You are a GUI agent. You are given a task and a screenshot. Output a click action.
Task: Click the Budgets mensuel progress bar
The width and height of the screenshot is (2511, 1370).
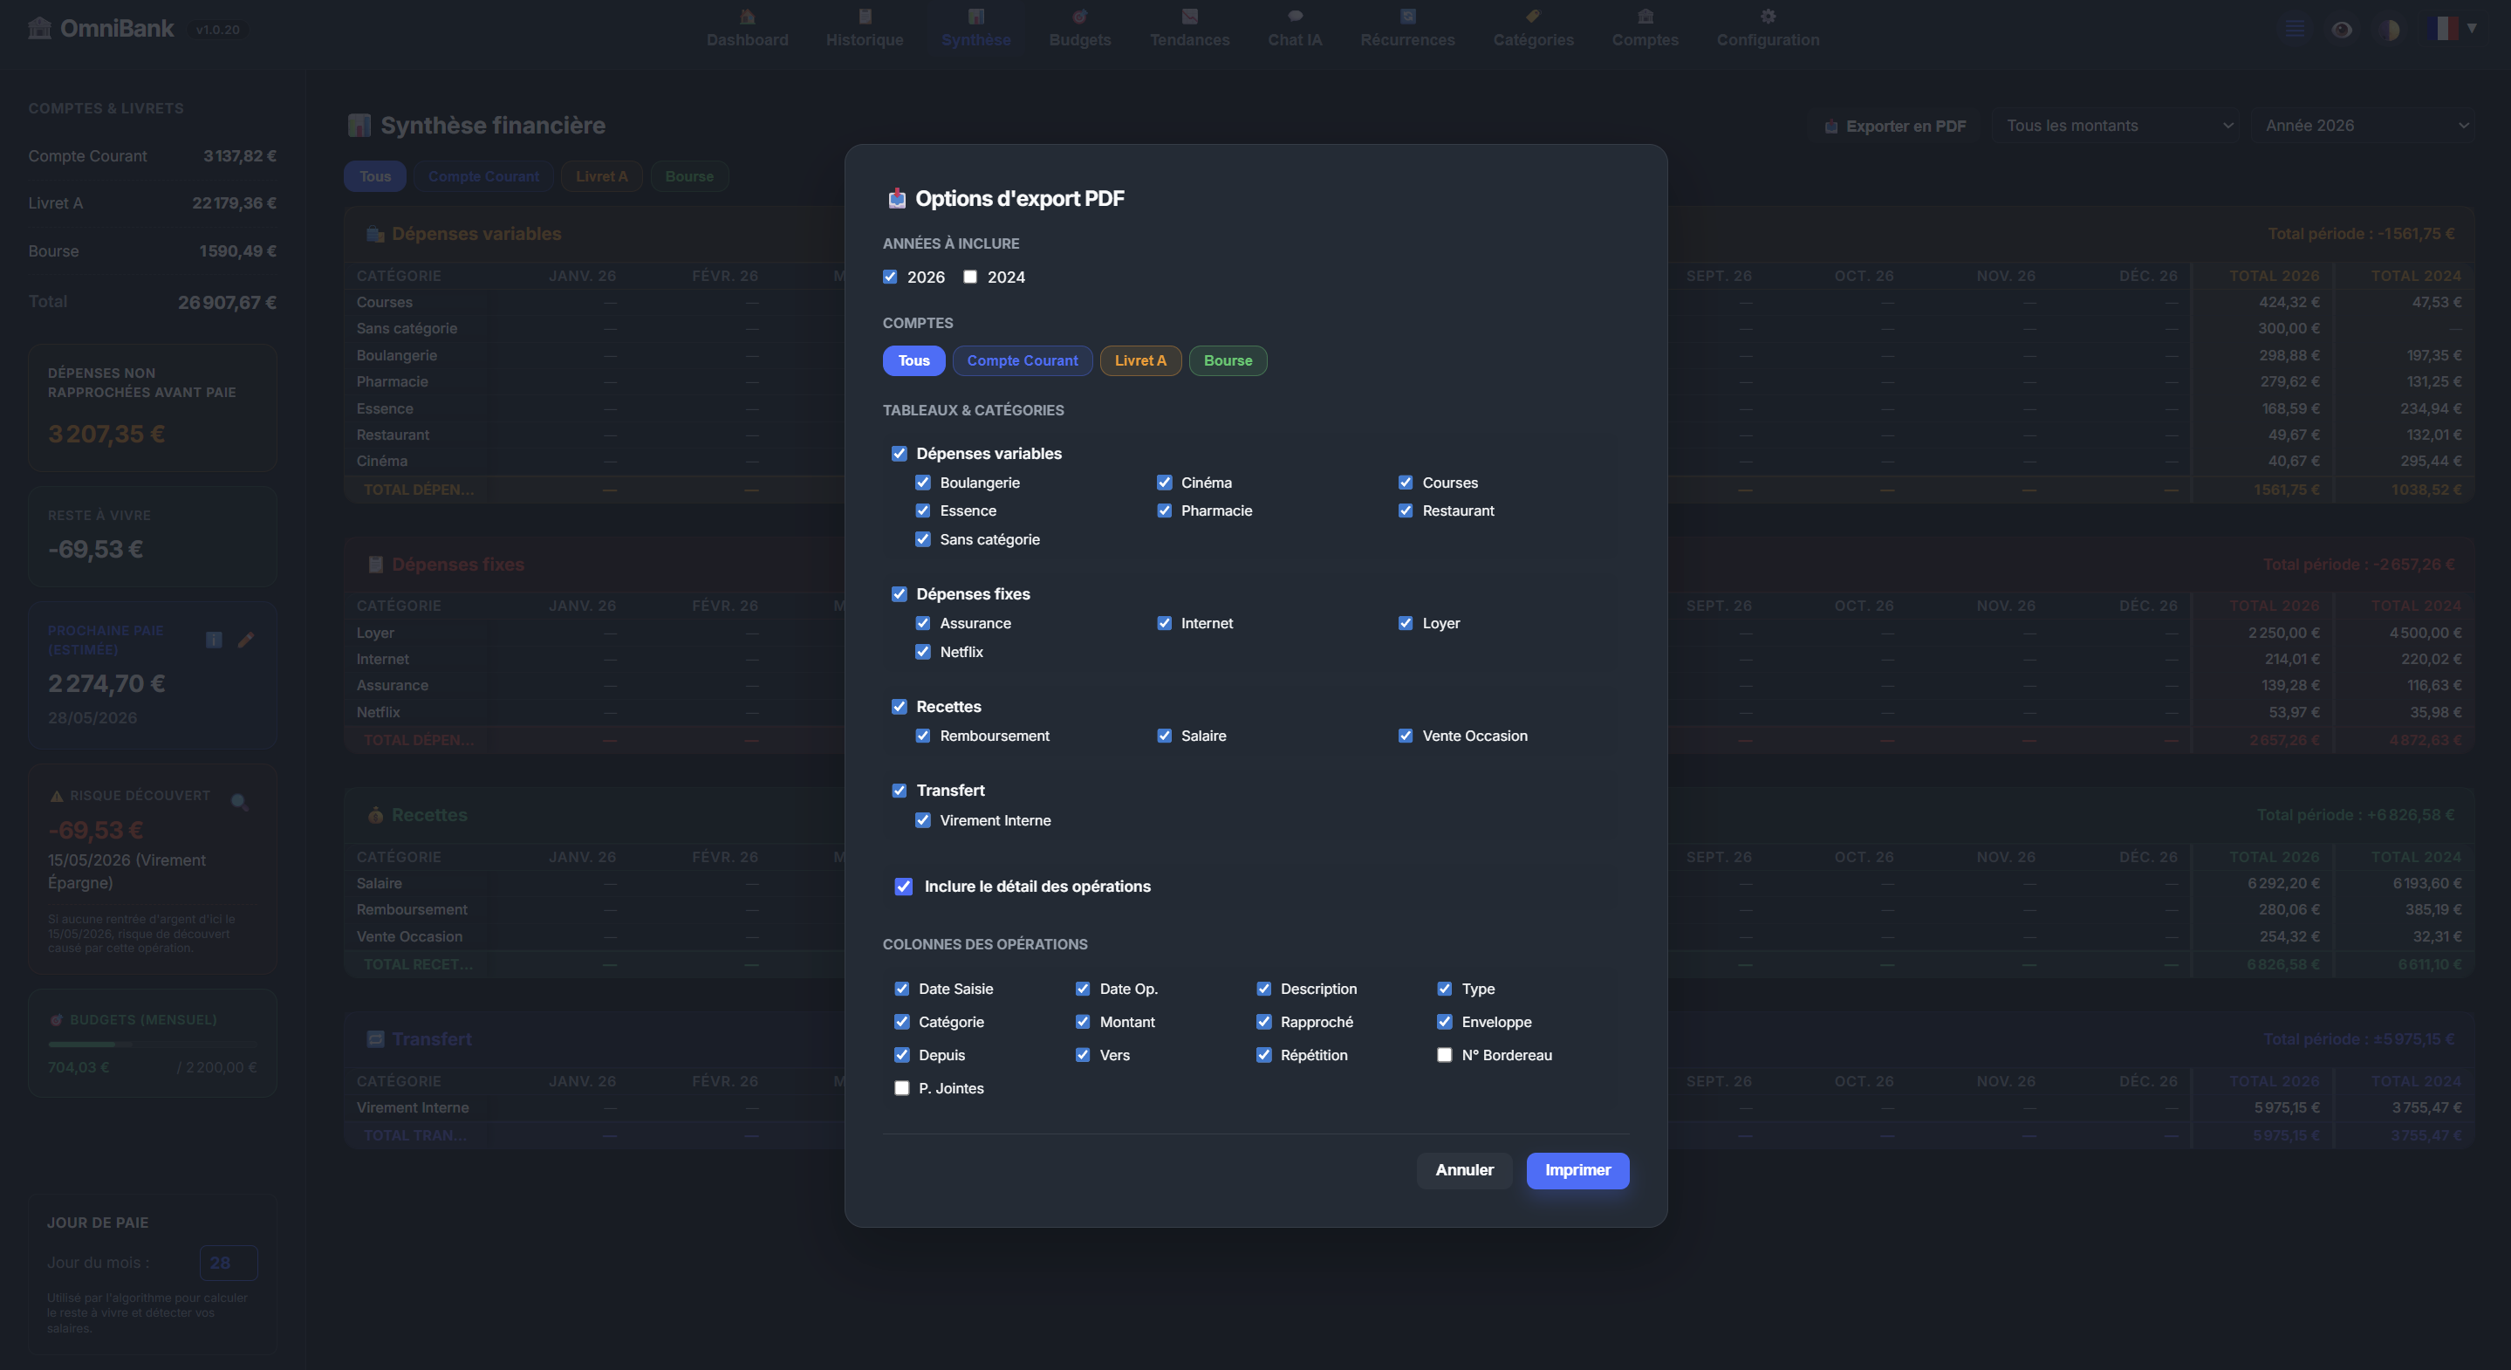[152, 1045]
